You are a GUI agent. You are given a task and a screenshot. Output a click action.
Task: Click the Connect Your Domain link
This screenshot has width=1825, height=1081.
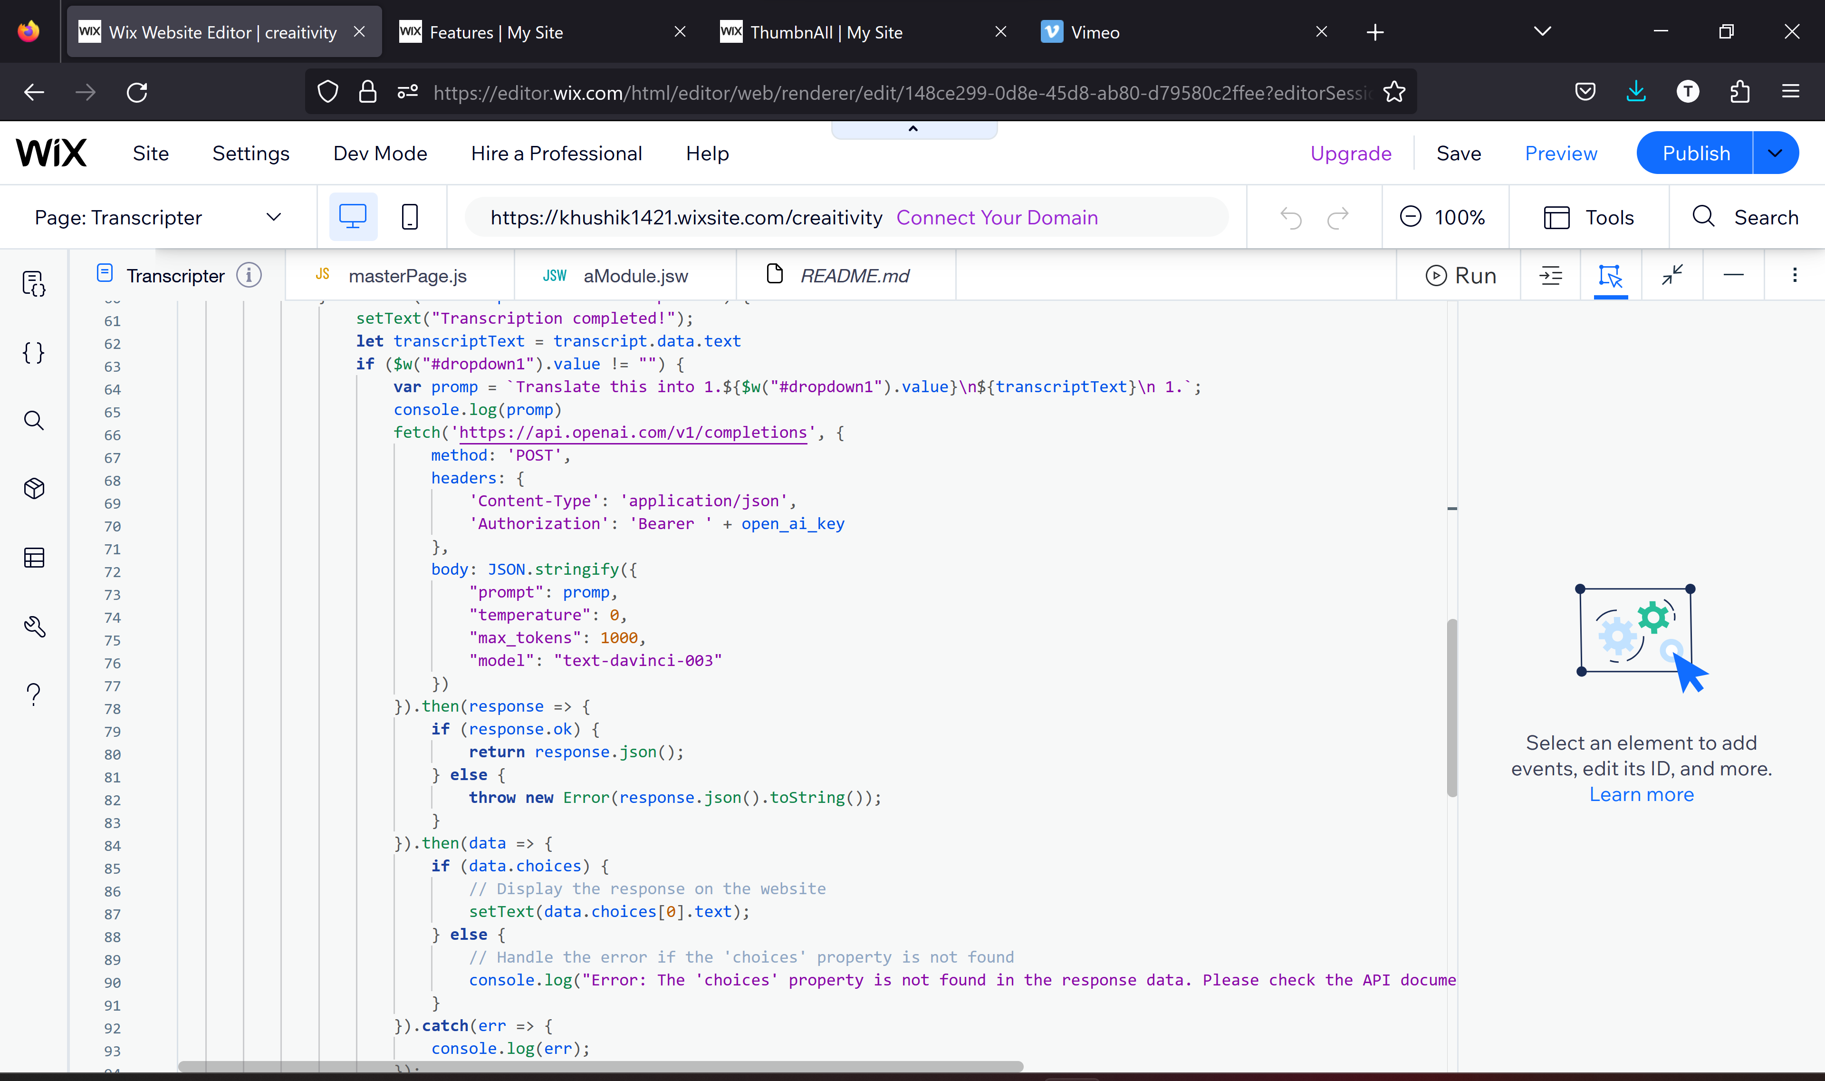click(996, 217)
